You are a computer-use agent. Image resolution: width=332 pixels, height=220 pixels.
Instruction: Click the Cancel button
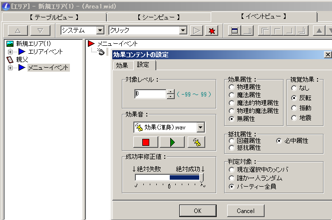coord(246,211)
